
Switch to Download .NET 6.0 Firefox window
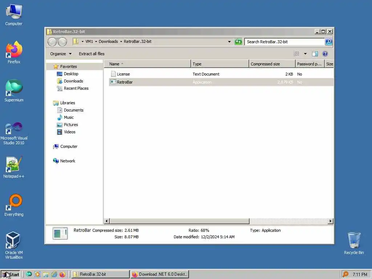click(x=160, y=274)
